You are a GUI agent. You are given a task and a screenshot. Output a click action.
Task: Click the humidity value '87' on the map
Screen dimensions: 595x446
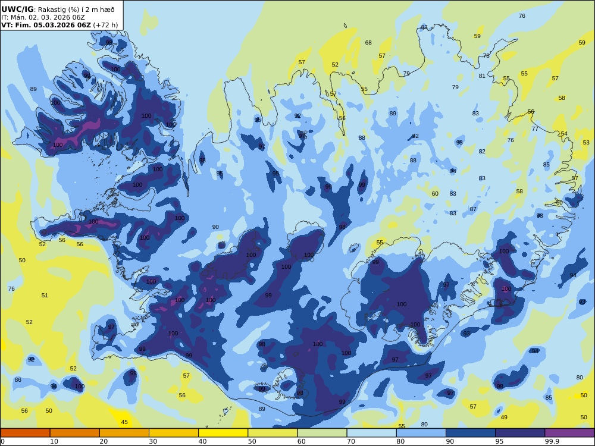(473, 209)
